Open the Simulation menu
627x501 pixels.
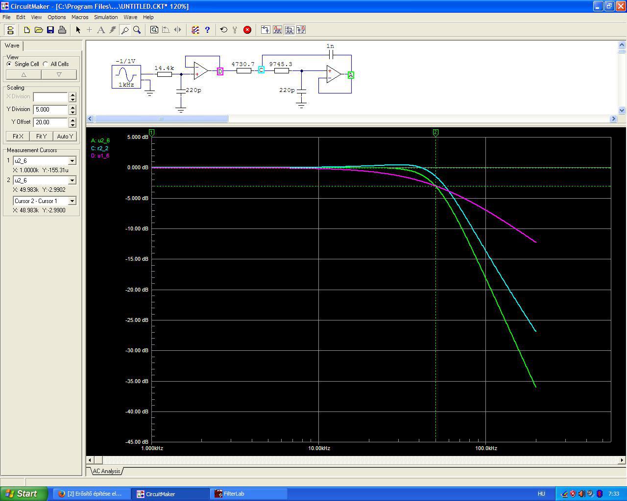[x=106, y=17]
